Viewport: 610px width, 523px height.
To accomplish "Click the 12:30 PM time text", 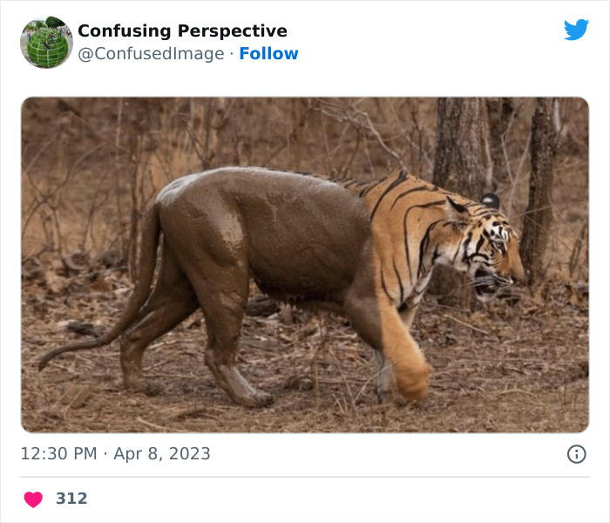I will coord(59,454).
